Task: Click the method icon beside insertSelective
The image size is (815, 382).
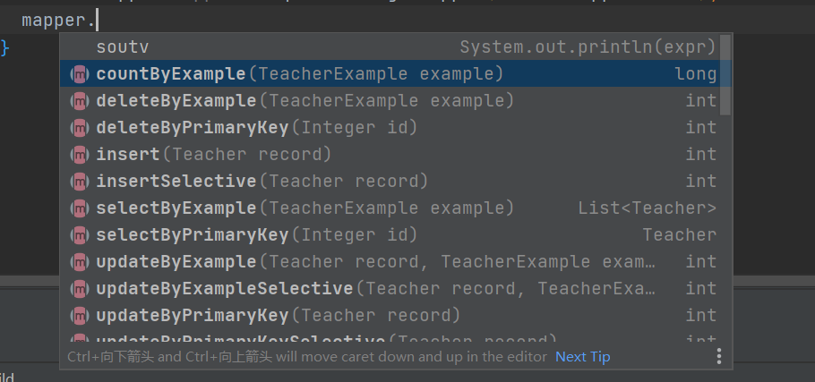Action: coord(79,182)
